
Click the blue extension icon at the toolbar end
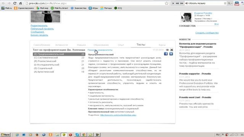point(237,3)
